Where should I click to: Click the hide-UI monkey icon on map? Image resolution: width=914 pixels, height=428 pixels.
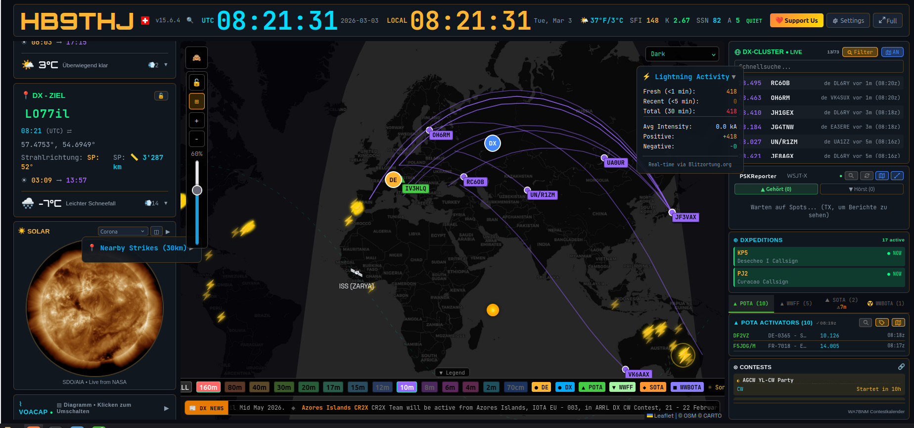196,58
